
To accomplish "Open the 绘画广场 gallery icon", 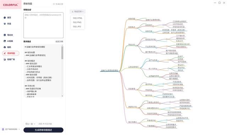I will 5,59.
